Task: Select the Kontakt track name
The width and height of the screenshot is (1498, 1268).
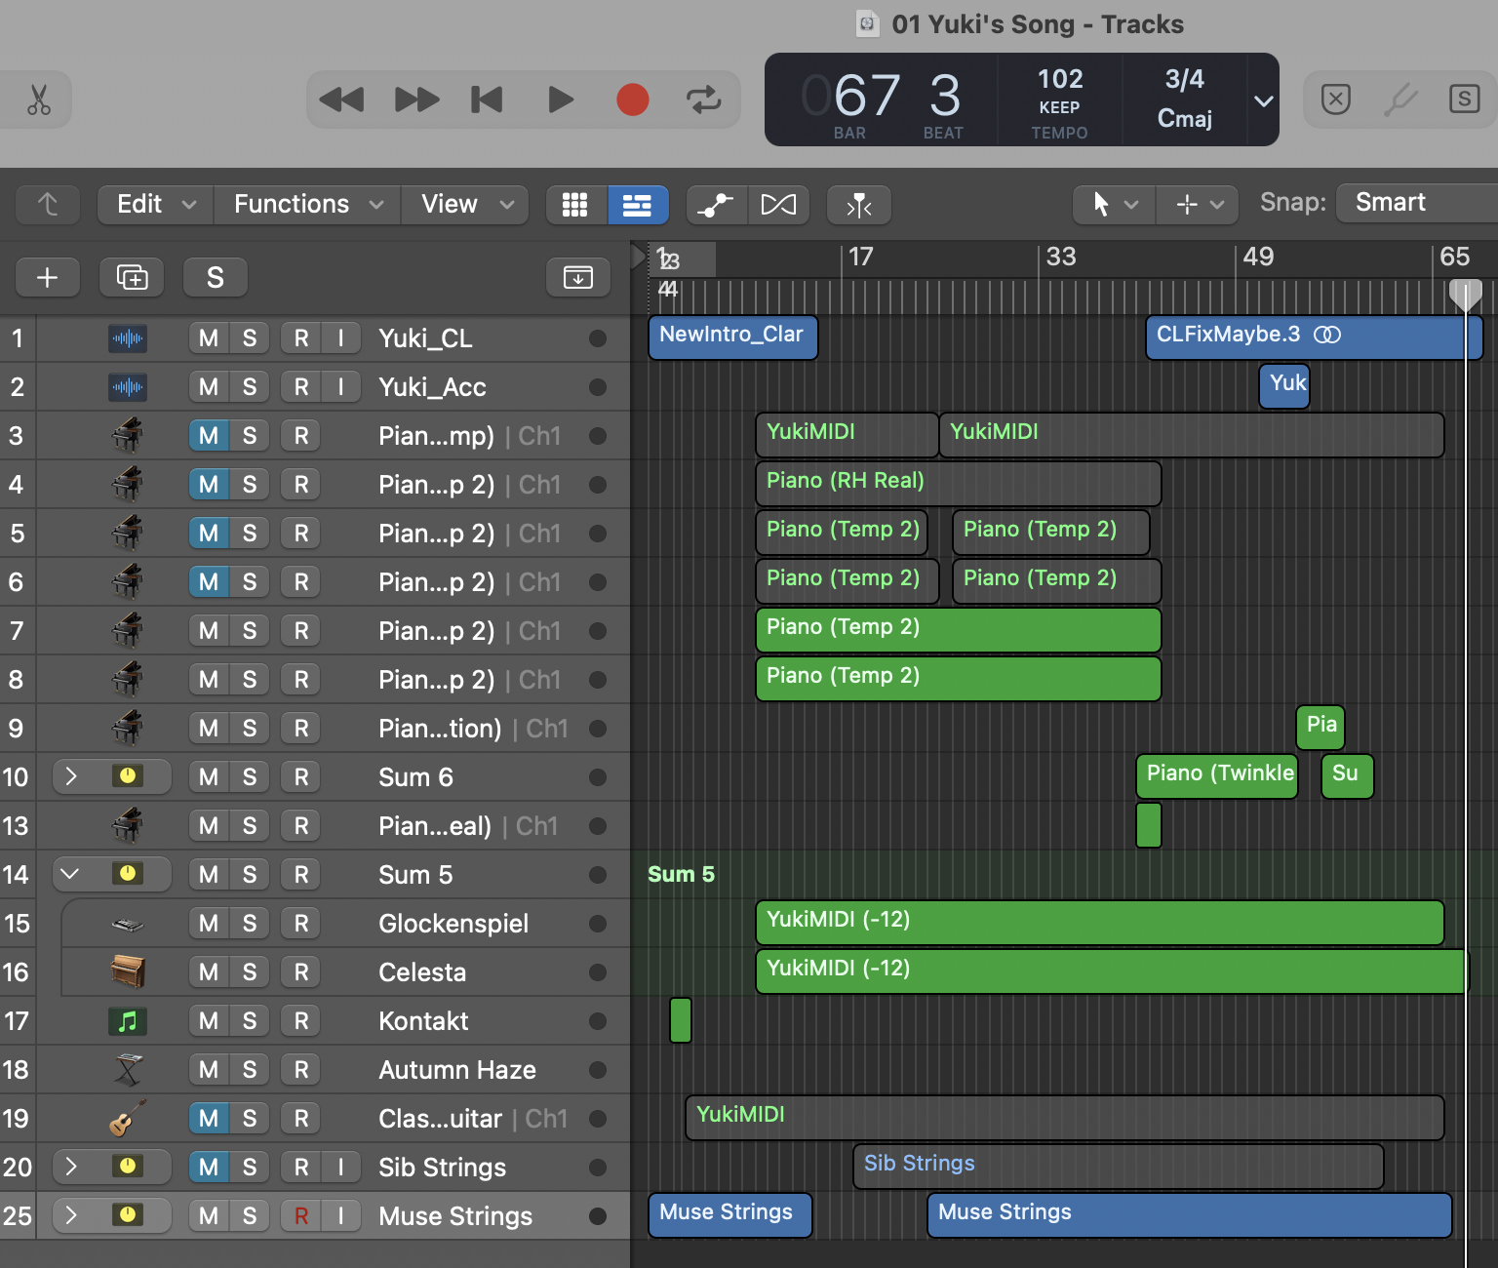Action: click(x=424, y=1021)
